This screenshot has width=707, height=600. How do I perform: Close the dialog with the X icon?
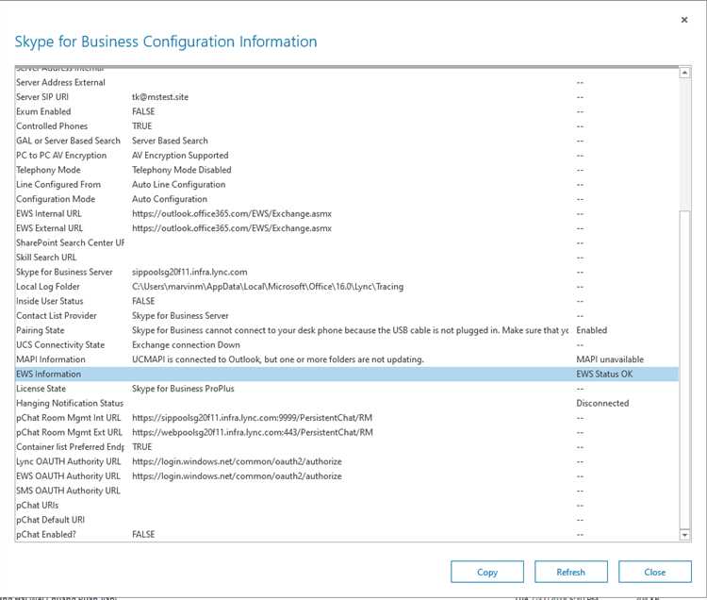tap(684, 20)
